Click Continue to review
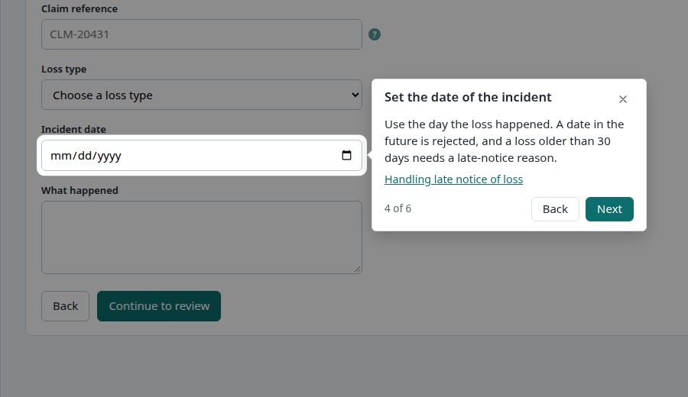Screen dimensions: 688x397 coord(159,306)
